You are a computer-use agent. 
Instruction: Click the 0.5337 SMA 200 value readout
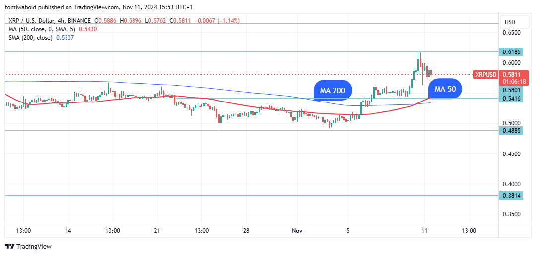(66, 38)
